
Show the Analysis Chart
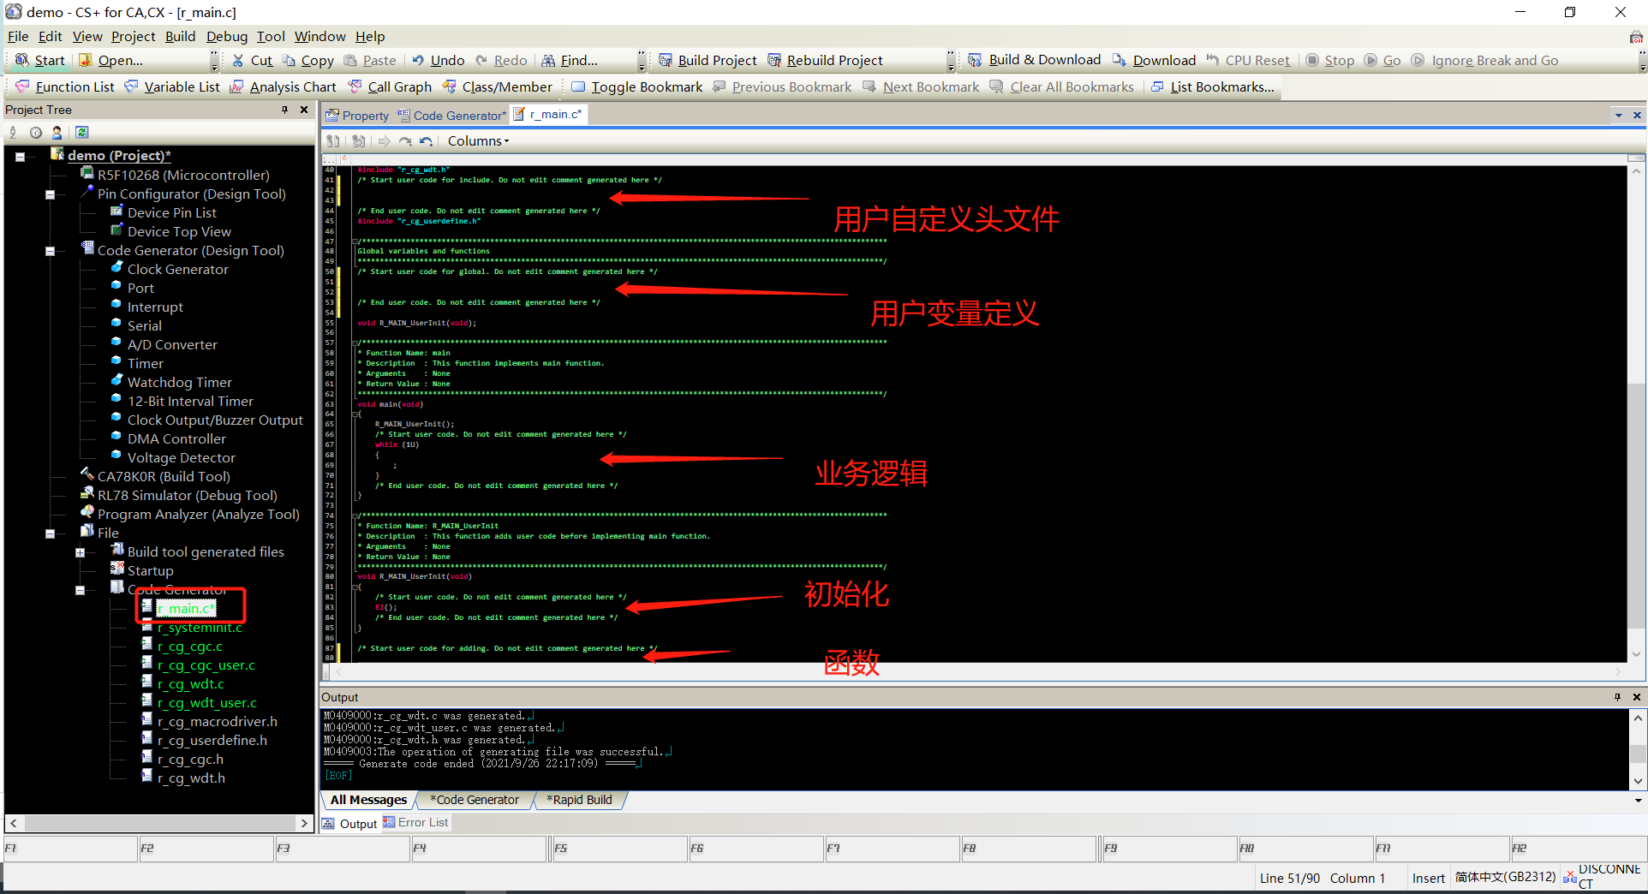click(284, 86)
